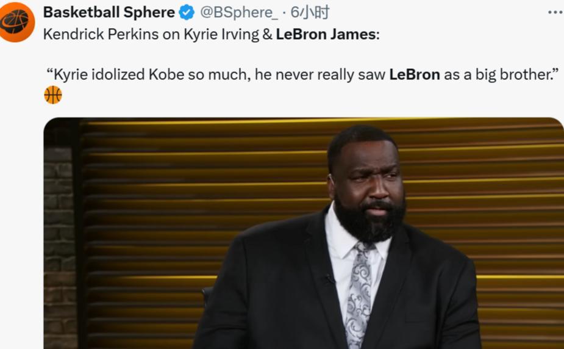Open the Basketball Sphere profile name link
The height and width of the screenshot is (349, 564).
pyautogui.click(x=109, y=13)
